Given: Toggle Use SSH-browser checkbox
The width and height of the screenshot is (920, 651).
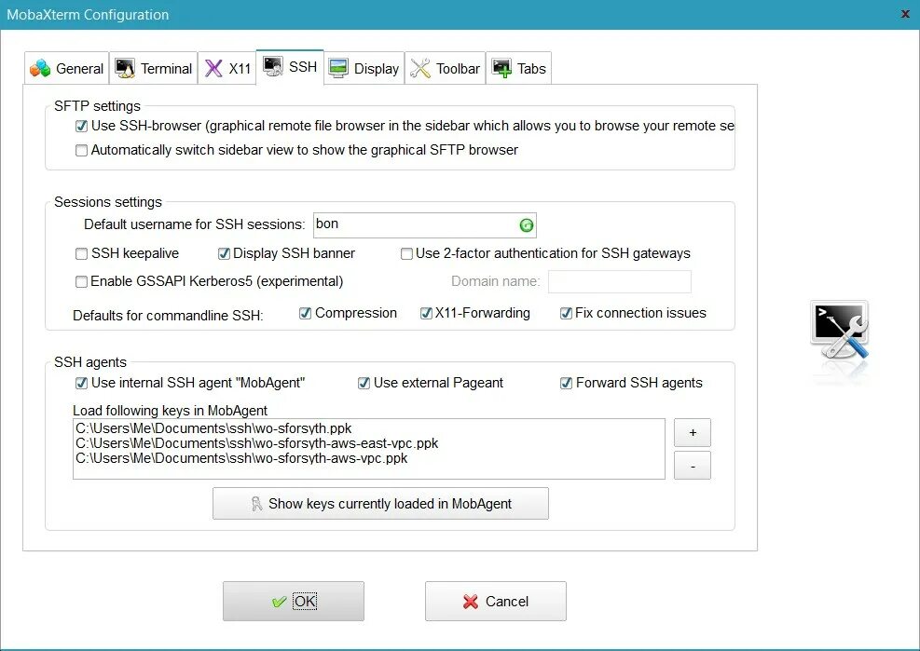Looking at the screenshot, I should [x=81, y=126].
